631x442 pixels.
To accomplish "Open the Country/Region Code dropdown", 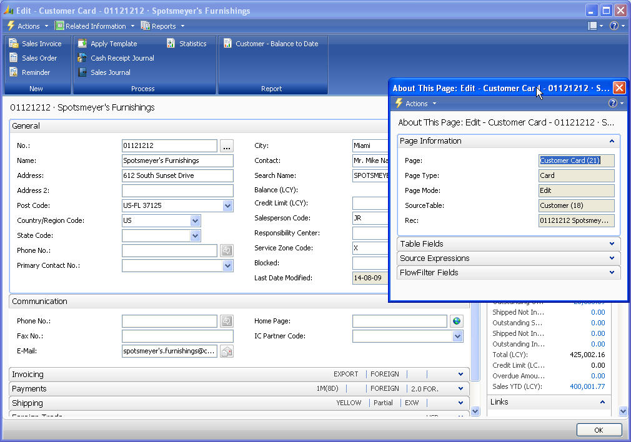I will tap(195, 220).
